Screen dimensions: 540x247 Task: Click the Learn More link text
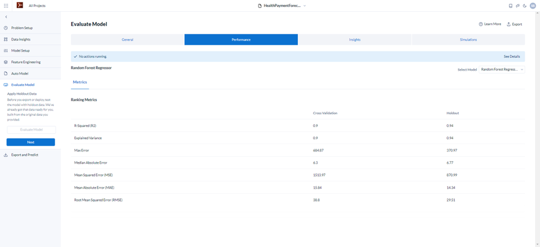(492, 24)
